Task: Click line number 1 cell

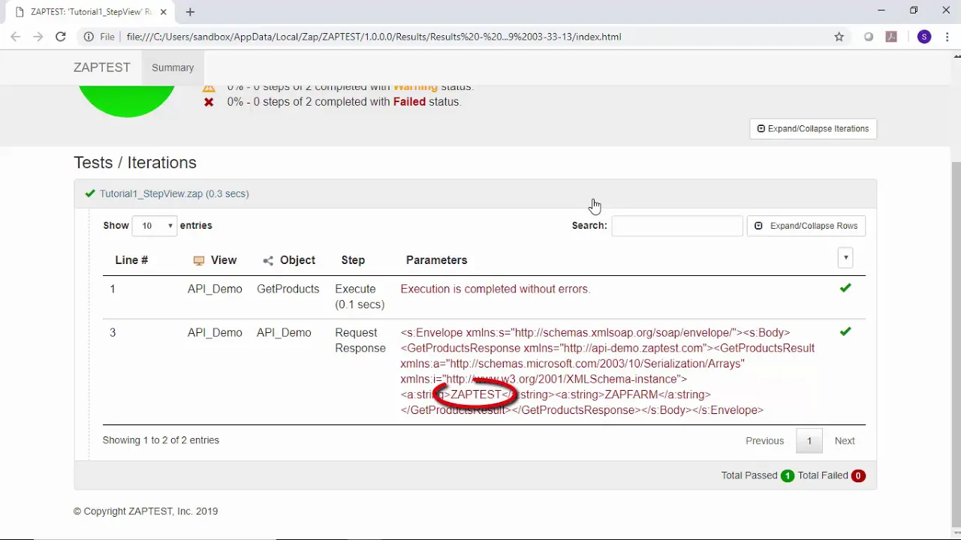Action: [x=113, y=289]
